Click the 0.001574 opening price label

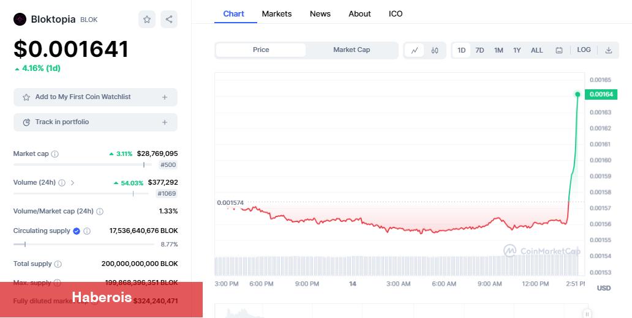tap(230, 202)
